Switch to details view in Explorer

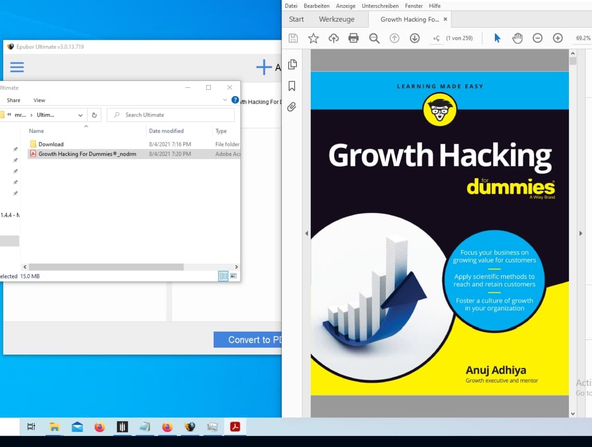tap(223, 276)
